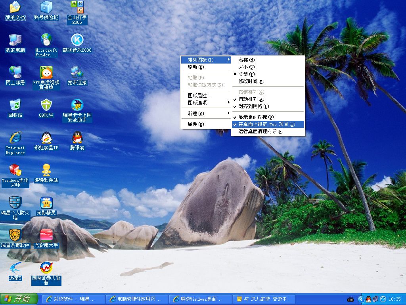The width and height of the screenshot is (406, 305).
Task: Sort icons by 修改时间 (M)
Action: 268,81
